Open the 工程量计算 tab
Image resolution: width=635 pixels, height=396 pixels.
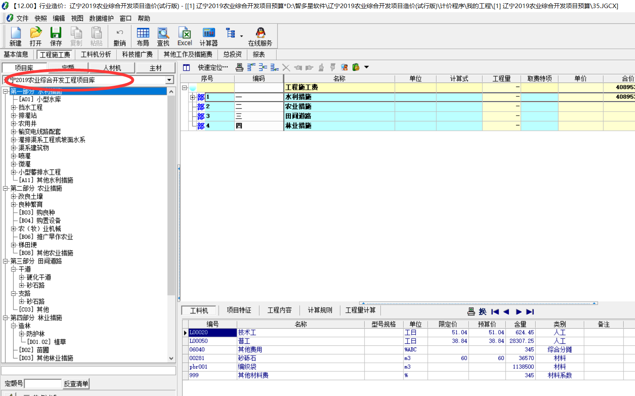pos(360,310)
